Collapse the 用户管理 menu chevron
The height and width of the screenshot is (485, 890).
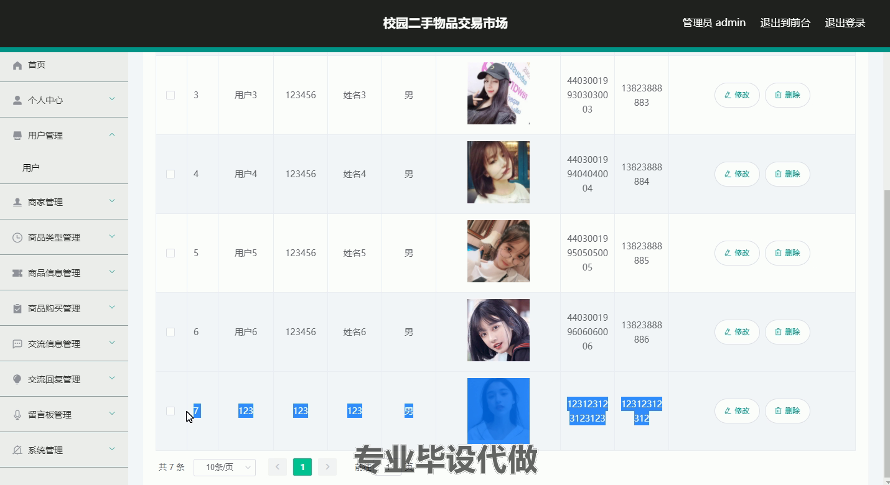(x=112, y=135)
